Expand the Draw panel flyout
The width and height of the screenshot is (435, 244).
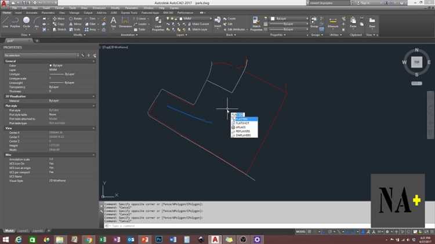tap(26, 35)
